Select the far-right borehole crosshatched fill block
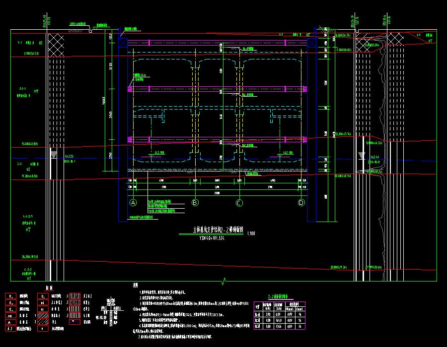 [x=395, y=39]
